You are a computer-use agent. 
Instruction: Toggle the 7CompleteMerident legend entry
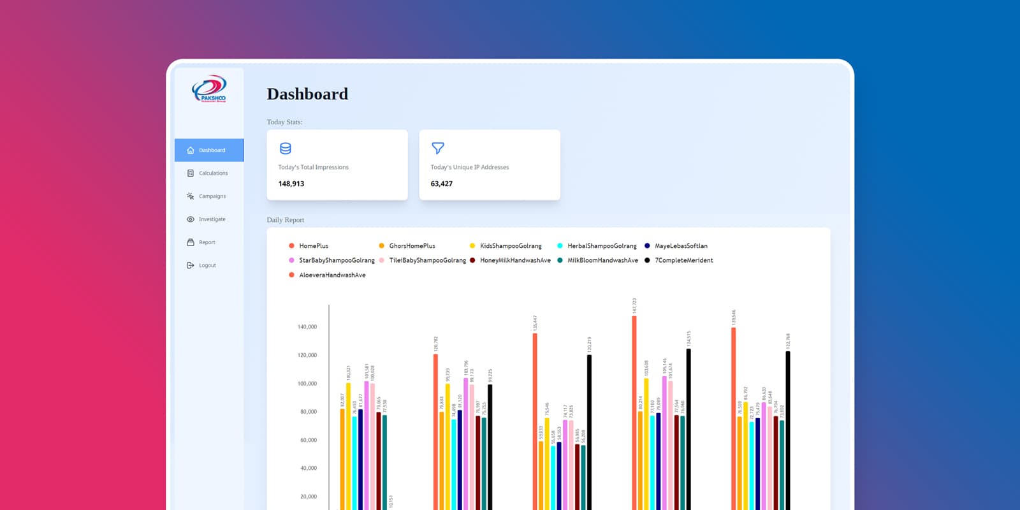pyautogui.click(x=679, y=261)
